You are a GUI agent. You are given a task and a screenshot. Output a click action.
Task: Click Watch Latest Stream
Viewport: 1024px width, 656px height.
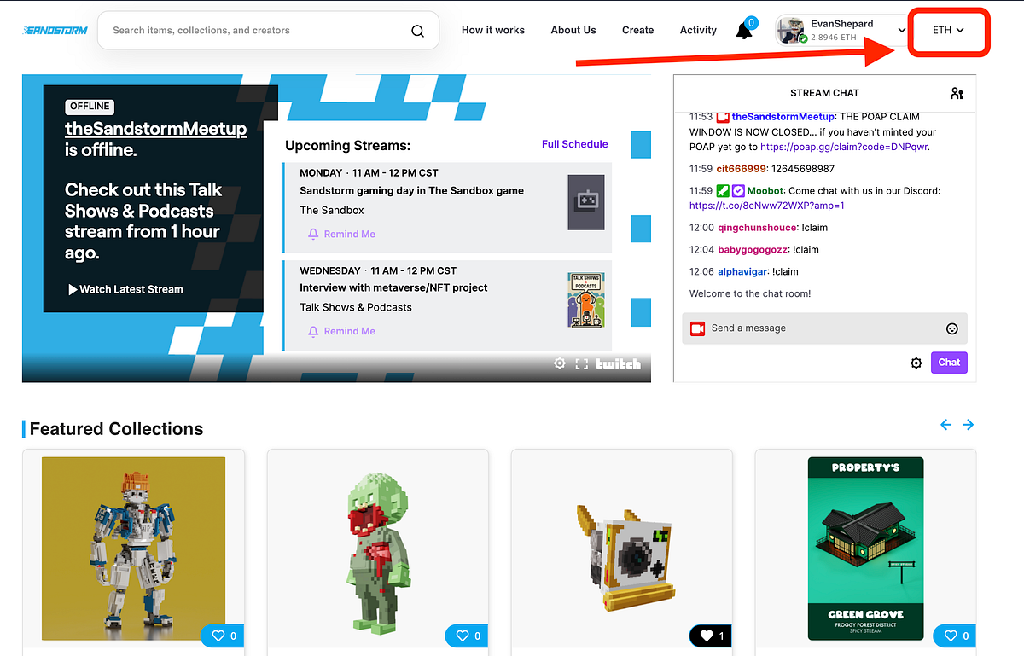point(125,289)
